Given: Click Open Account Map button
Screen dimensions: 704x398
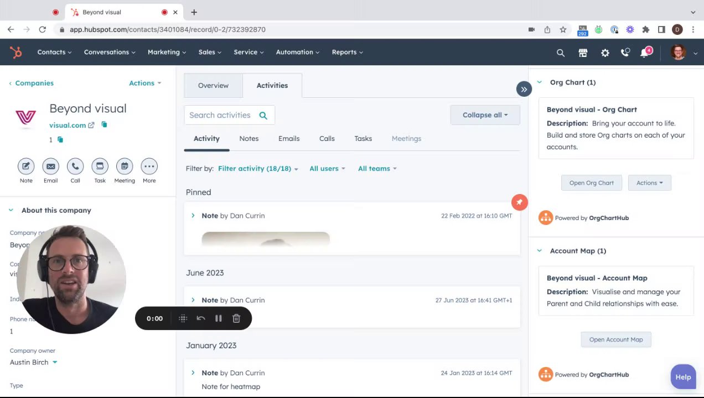Looking at the screenshot, I should click(616, 339).
